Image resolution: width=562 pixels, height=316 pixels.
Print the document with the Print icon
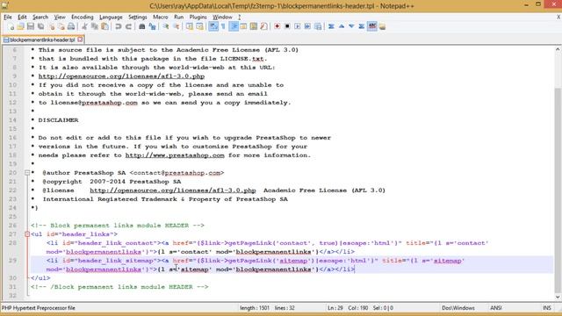pos(71,26)
